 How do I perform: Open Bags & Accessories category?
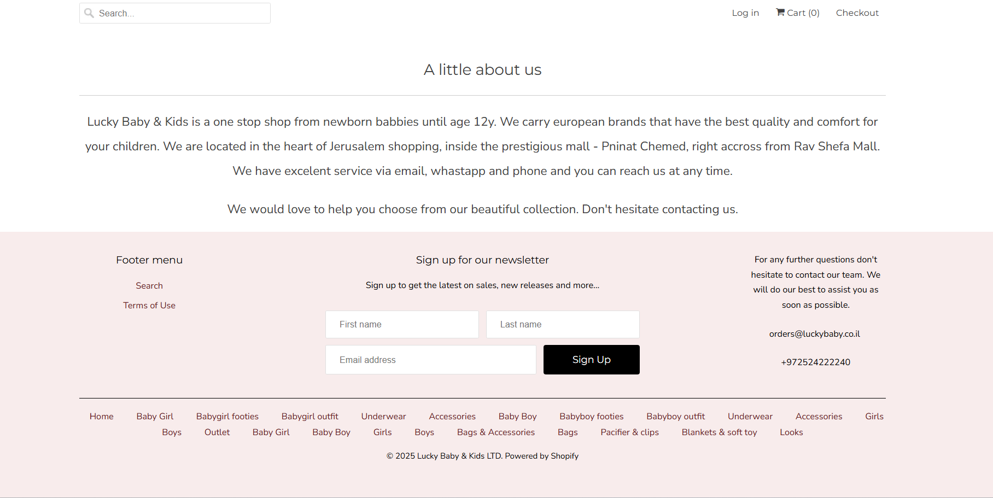[496, 432]
